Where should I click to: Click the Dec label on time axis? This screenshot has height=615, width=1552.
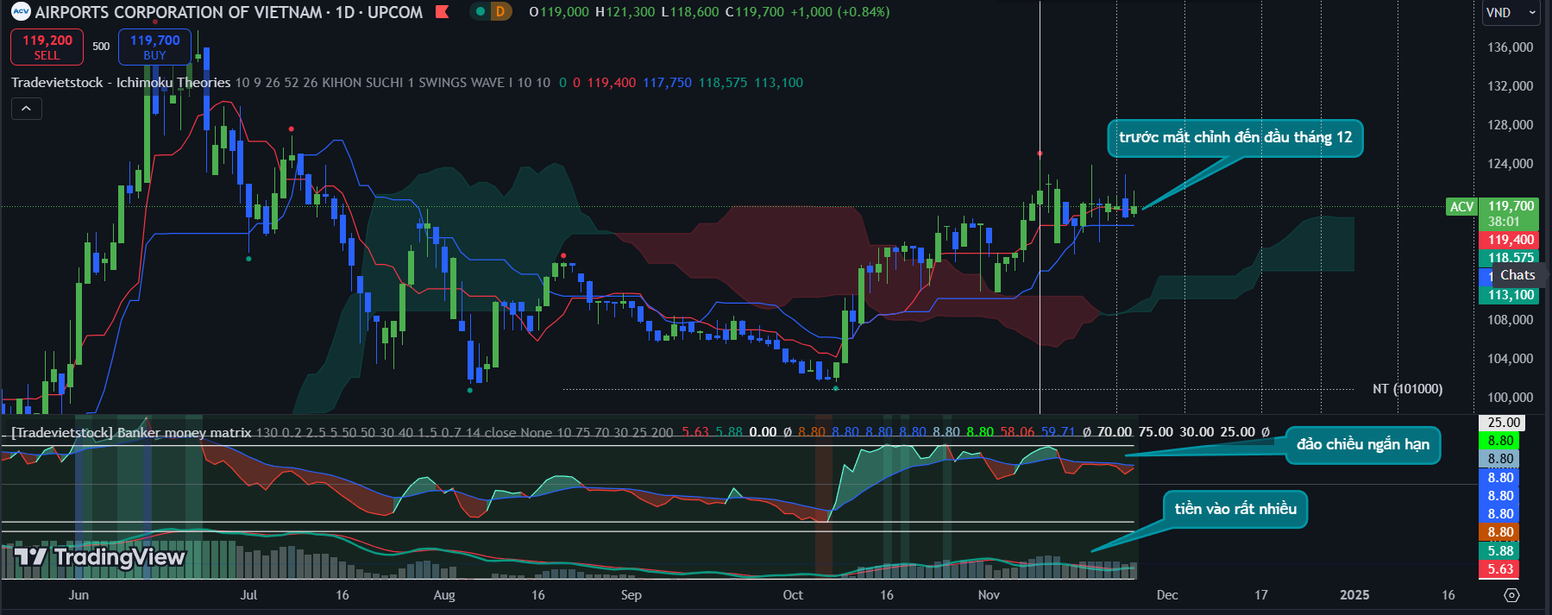coord(1166,595)
